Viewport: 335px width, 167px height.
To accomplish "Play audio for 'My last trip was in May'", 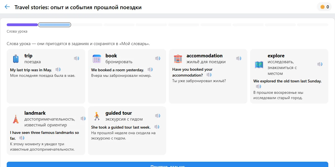I will pyautogui.click(x=58, y=70).
